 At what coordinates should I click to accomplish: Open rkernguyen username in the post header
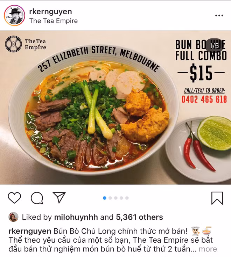tap(50, 12)
